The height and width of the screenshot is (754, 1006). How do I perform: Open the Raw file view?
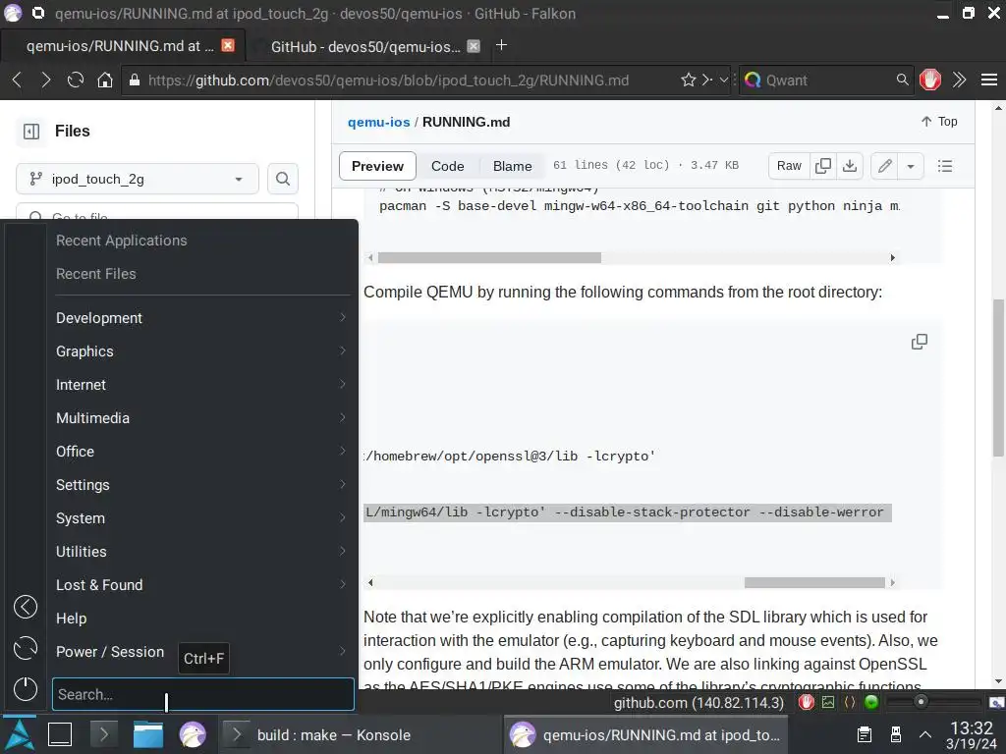pos(789,166)
